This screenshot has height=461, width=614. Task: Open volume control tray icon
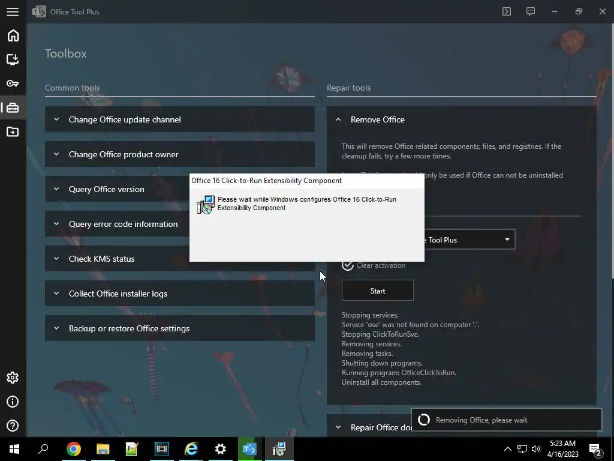536,449
